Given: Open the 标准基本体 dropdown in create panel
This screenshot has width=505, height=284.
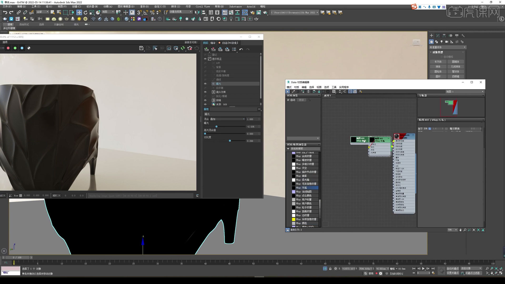Looking at the screenshot, I should click(447, 47).
